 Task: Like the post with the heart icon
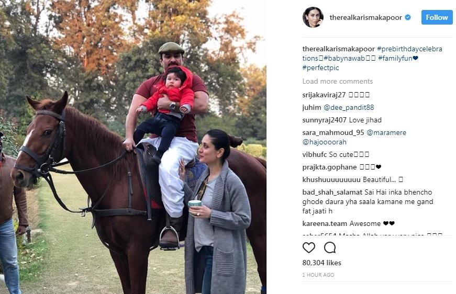click(308, 247)
